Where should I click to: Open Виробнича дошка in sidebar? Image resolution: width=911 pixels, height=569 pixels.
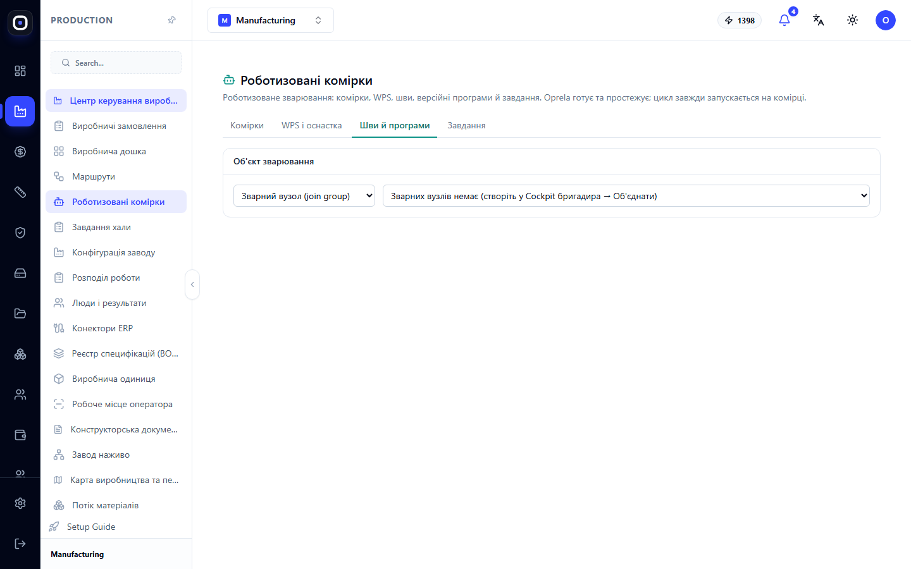(116, 151)
